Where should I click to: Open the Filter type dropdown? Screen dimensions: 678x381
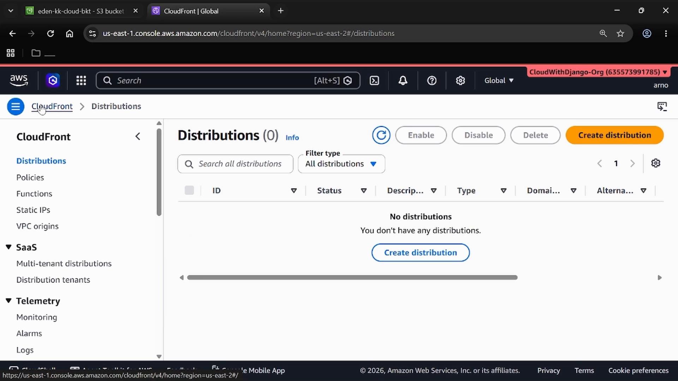click(341, 164)
